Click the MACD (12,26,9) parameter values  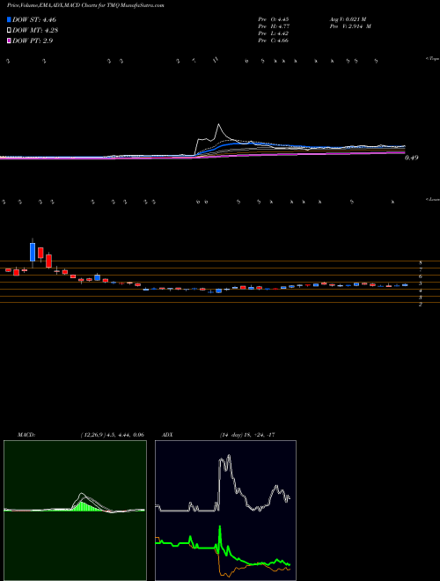(x=113, y=435)
